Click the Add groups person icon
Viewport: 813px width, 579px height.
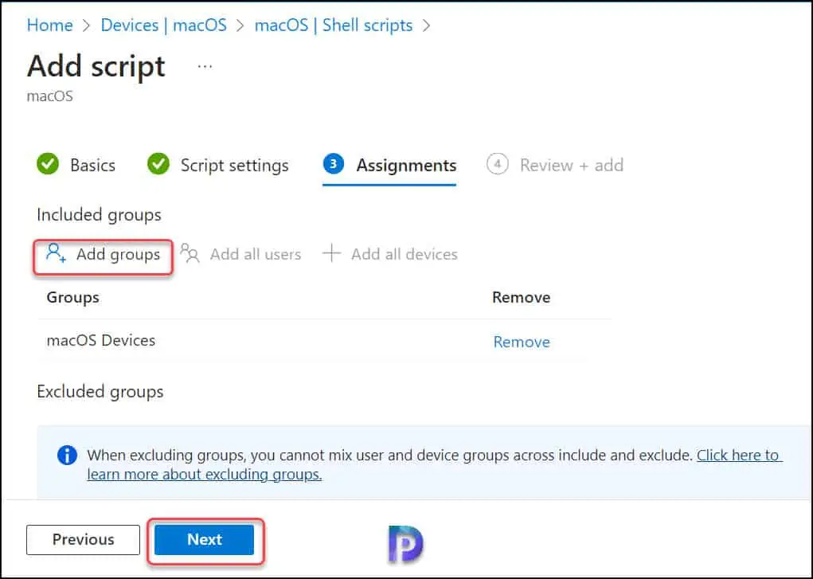click(x=56, y=254)
